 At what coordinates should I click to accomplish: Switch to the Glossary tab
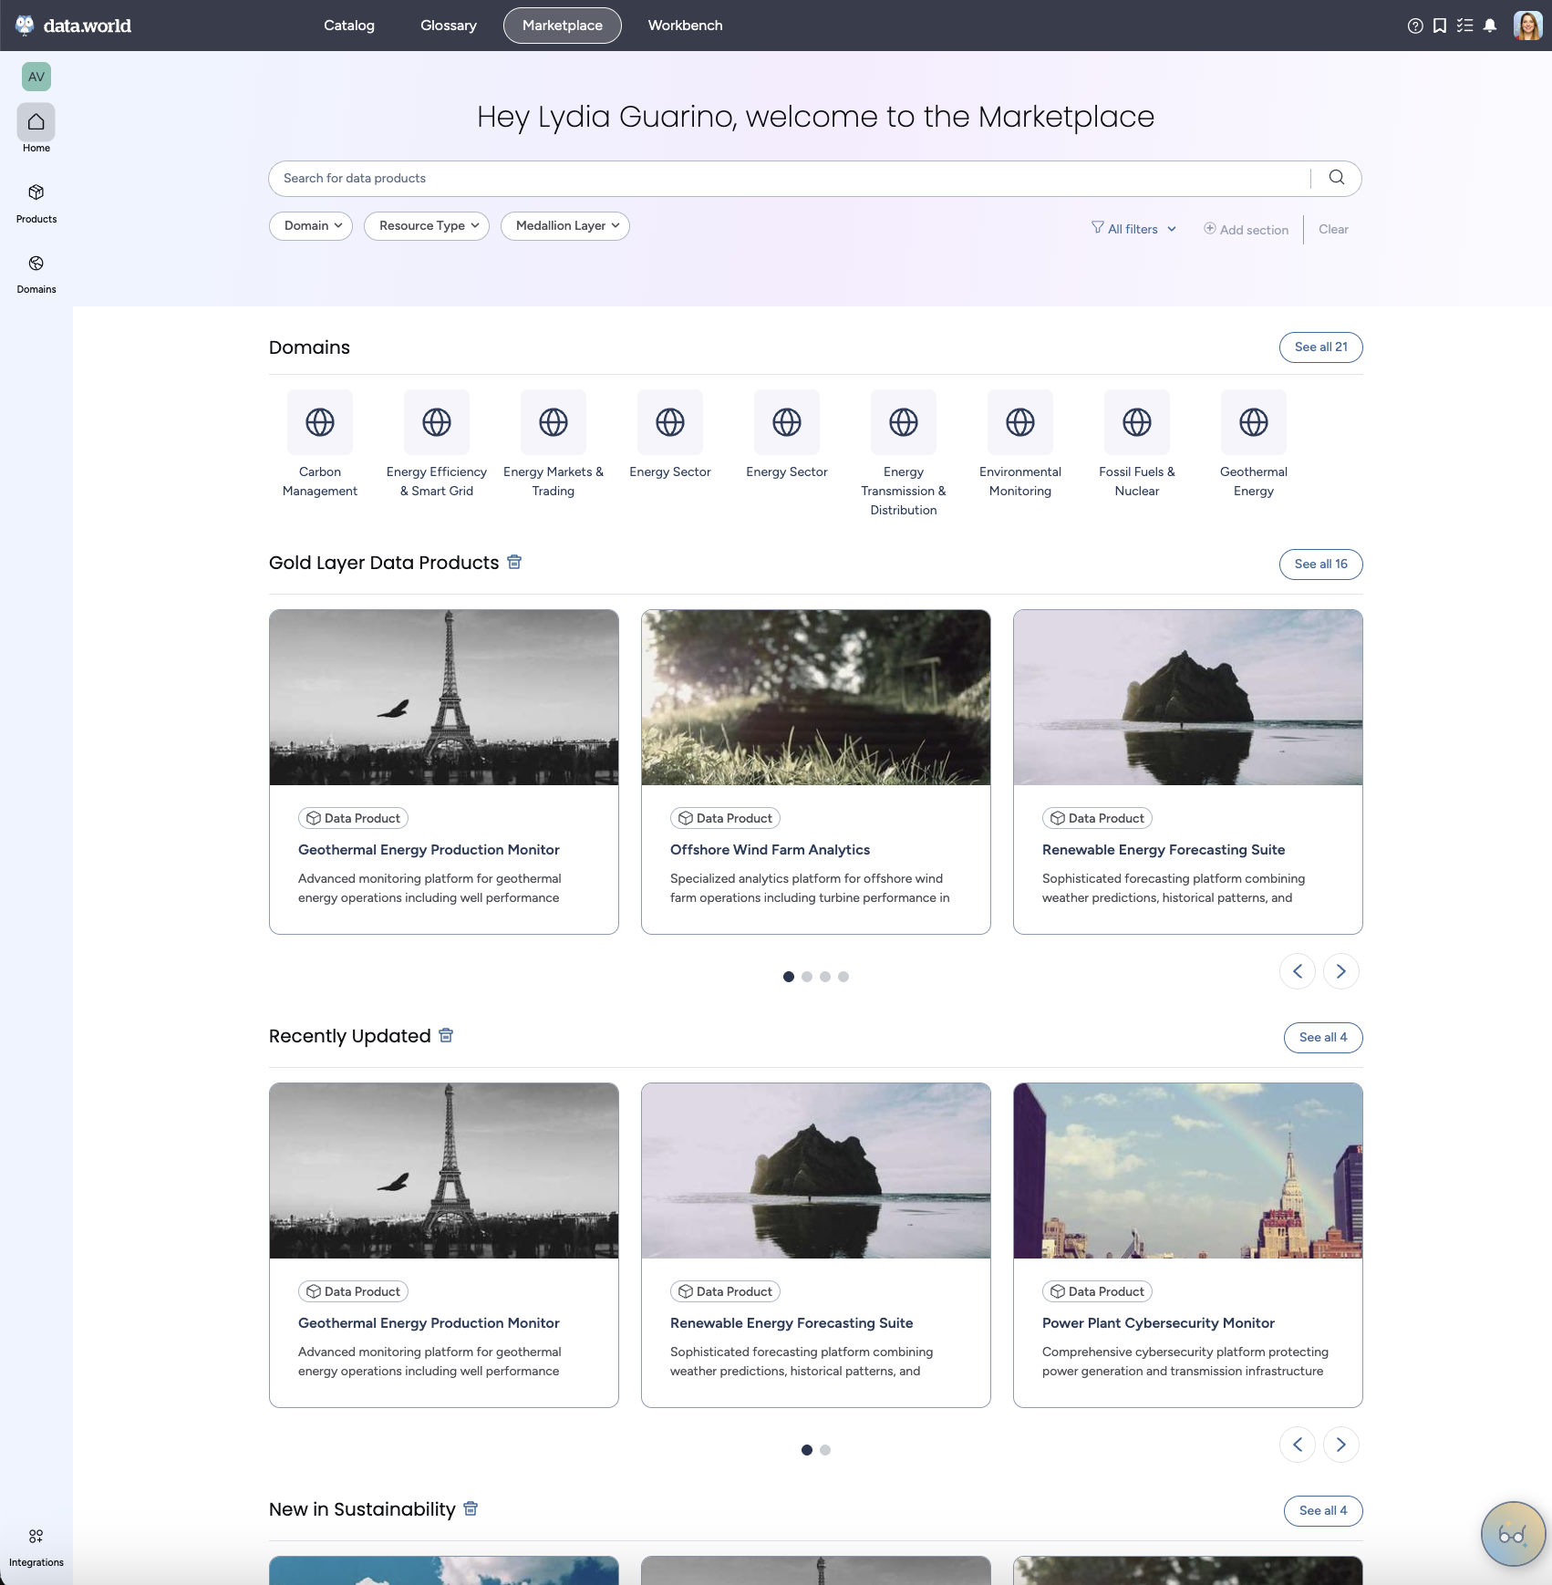(x=449, y=26)
